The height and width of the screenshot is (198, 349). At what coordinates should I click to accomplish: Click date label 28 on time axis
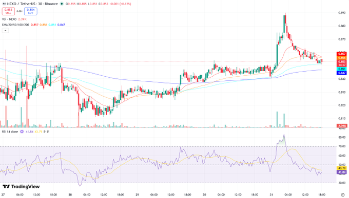click(x=70, y=194)
